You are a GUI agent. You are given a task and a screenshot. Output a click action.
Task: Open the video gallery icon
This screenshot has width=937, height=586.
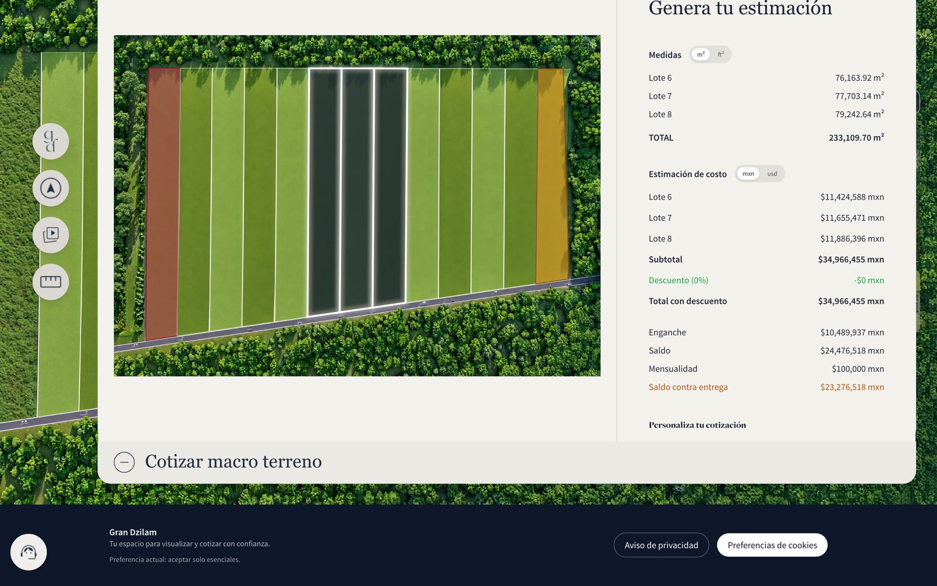pyautogui.click(x=50, y=235)
